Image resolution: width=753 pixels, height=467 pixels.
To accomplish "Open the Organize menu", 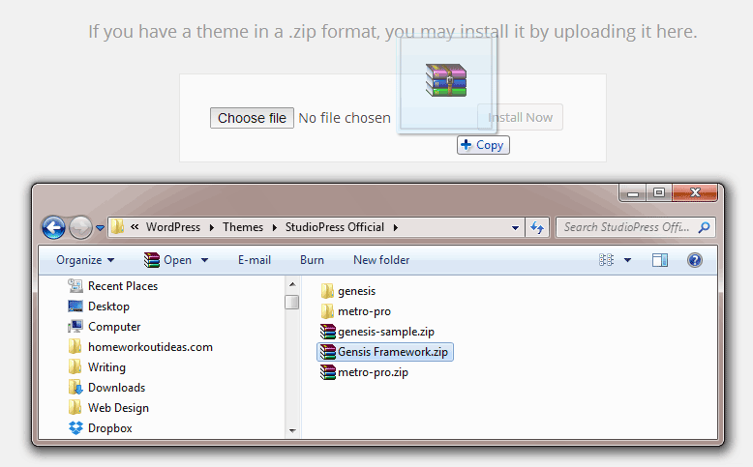I will (85, 260).
